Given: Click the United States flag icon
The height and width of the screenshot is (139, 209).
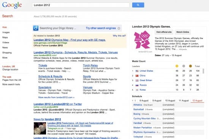Looking at the screenshot, I should click(137, 71).
